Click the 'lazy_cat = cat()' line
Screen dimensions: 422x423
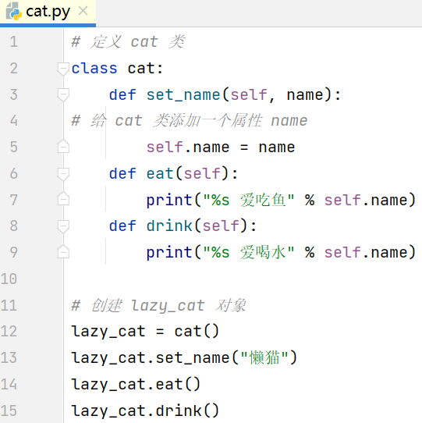145,331
